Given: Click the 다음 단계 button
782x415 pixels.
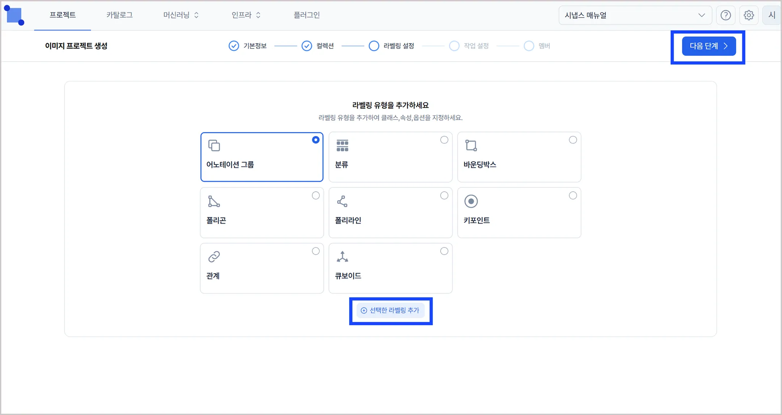Looking at the screenshot, I should point(709,46).
